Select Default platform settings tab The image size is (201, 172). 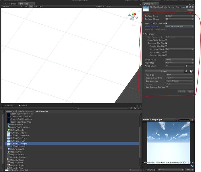[x=164, y=71]
